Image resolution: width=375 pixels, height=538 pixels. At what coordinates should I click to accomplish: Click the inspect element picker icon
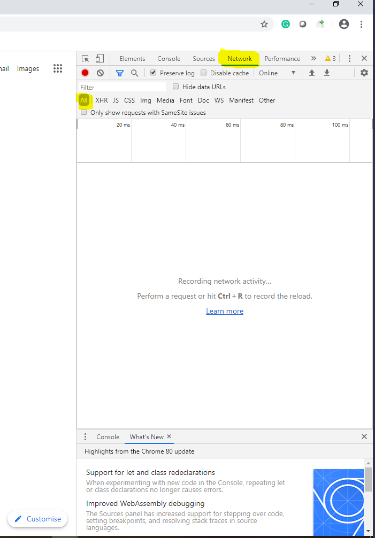pyautogui.click(x=86, y=59)
